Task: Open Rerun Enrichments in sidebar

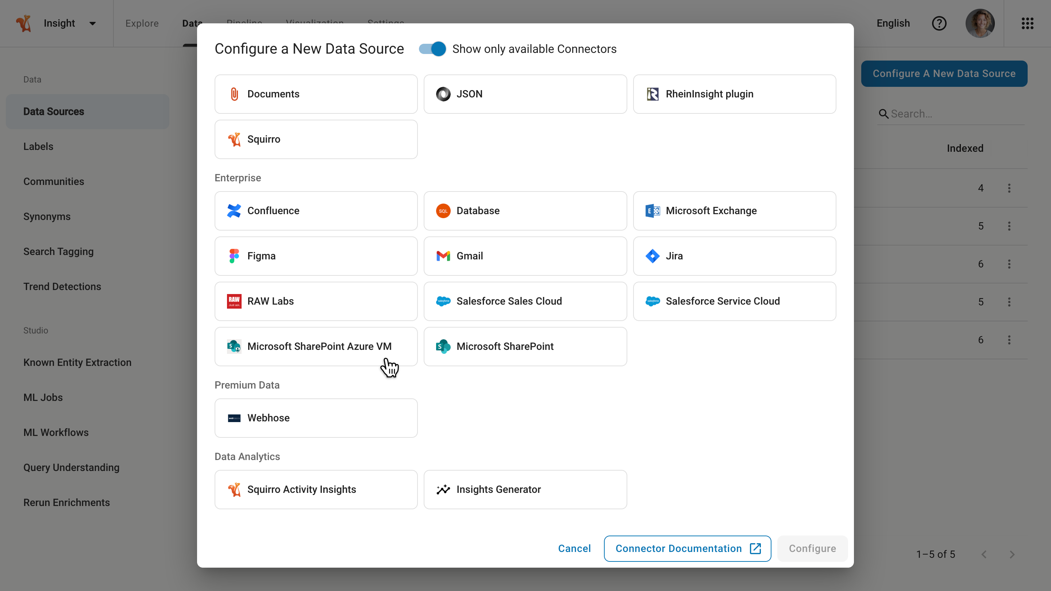Action: 66,502
